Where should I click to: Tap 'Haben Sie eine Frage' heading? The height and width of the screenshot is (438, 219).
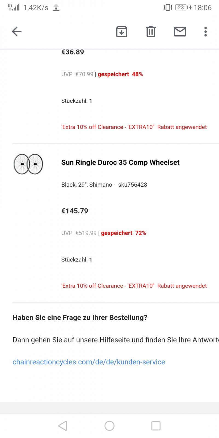pos(80,318)
